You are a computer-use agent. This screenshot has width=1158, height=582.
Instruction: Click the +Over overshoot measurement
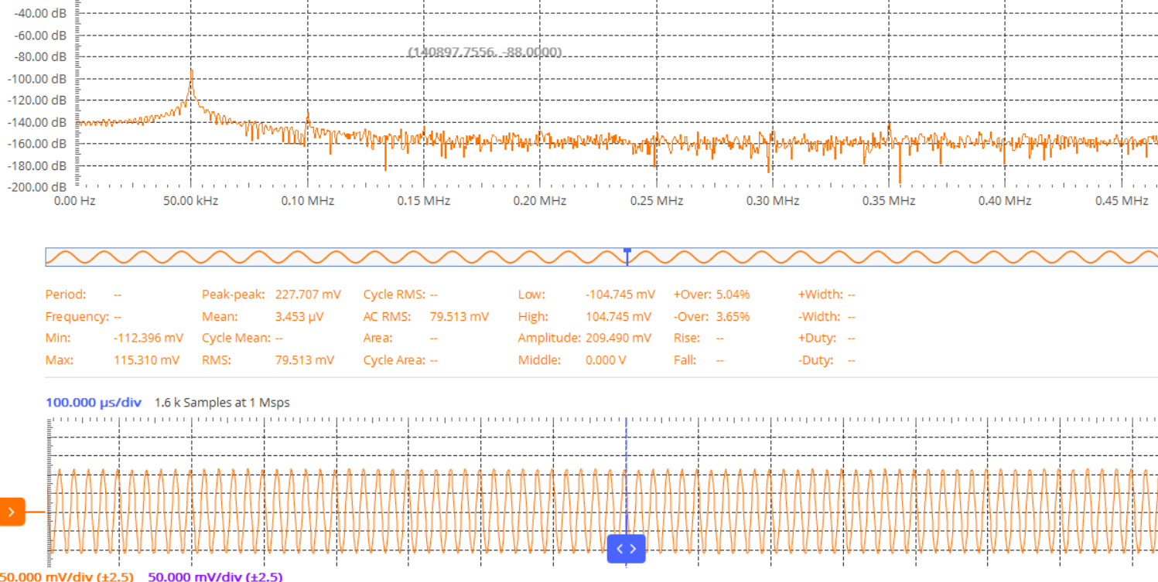(712, 294)
